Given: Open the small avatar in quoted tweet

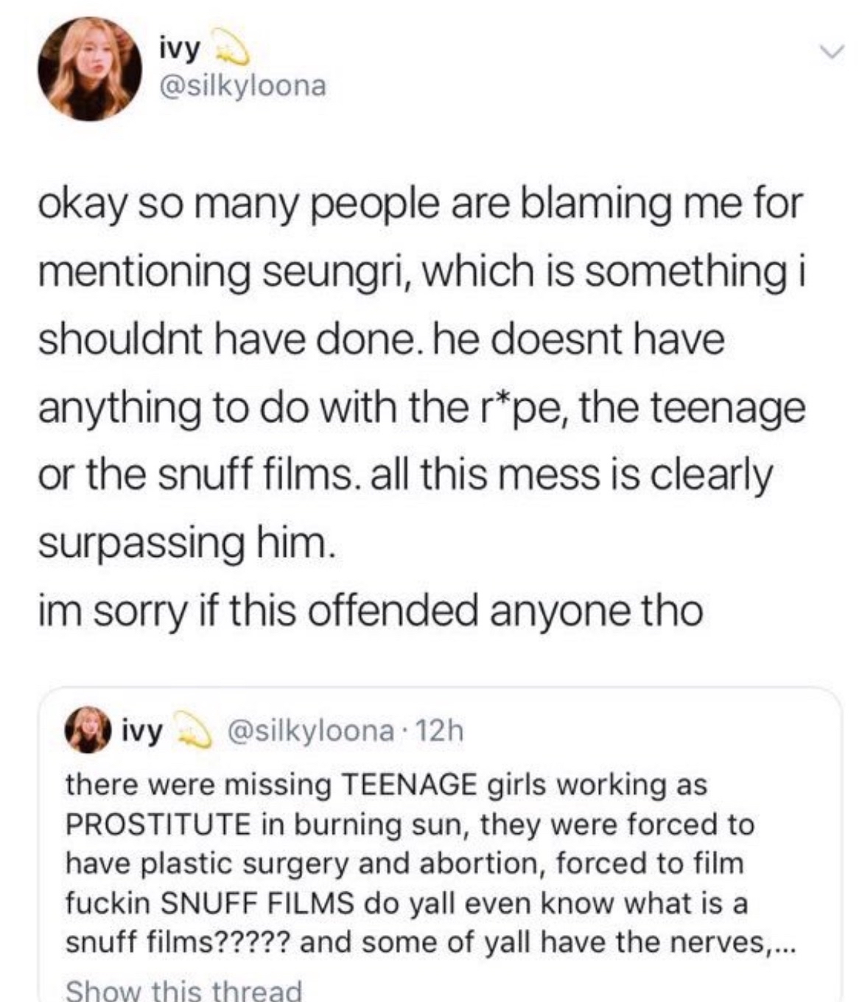Looking at the screenshot, I should pos(87,731).
